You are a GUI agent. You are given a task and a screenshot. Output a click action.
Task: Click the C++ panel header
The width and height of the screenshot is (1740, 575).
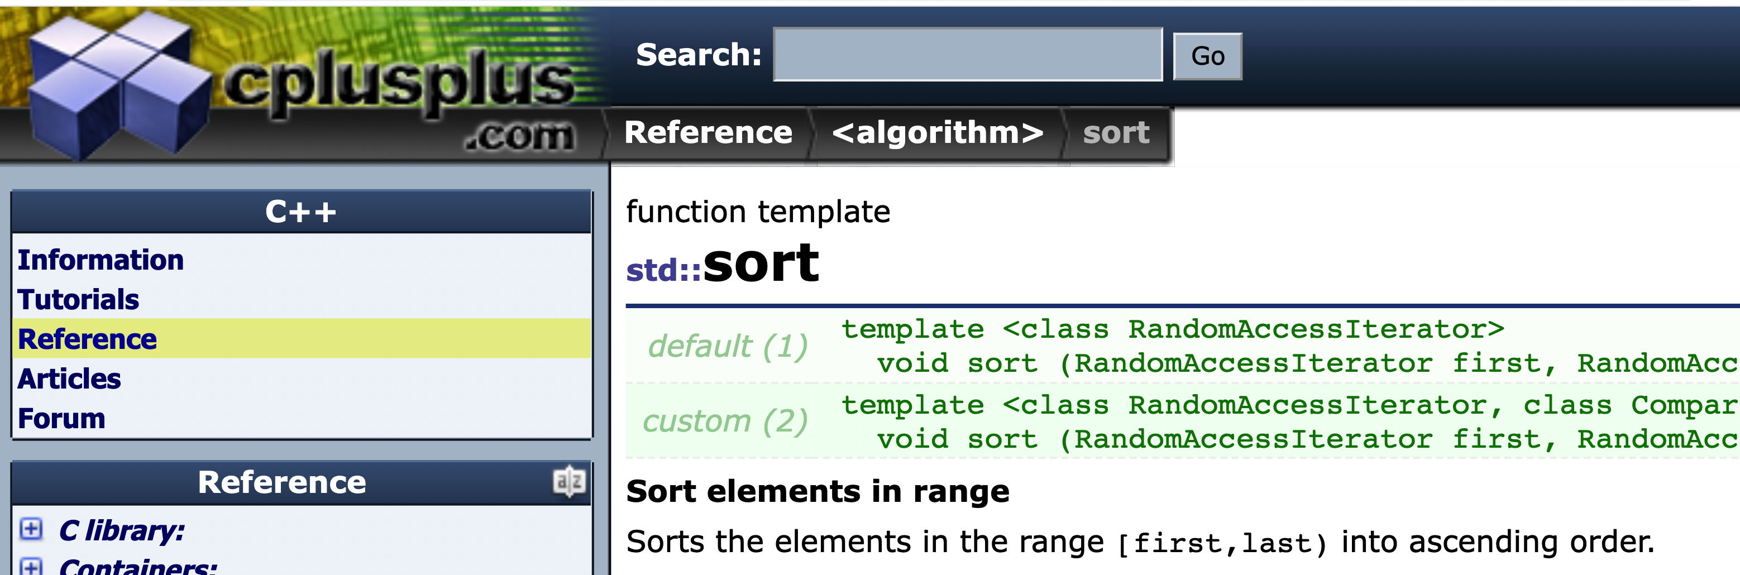pos(301,210)
